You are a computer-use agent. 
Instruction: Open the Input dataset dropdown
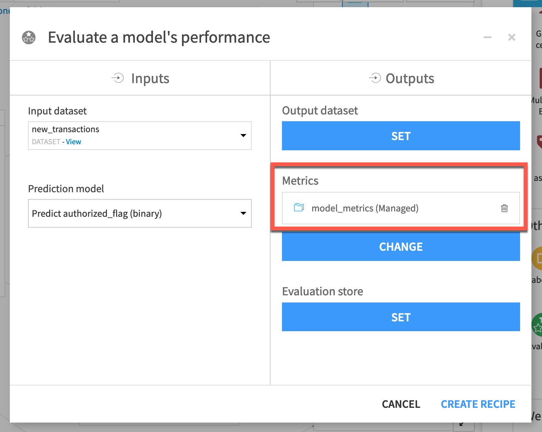[243, 136]
